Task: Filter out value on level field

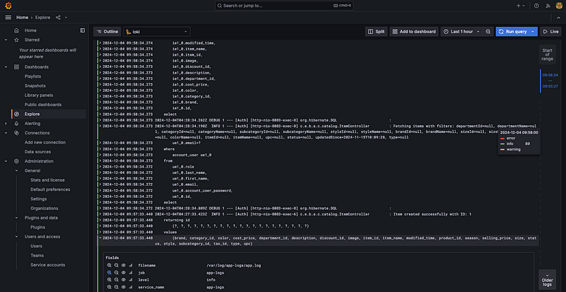Action: 116,280
